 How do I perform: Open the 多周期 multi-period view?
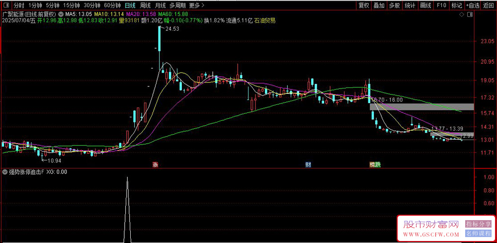tap(177, 5)
